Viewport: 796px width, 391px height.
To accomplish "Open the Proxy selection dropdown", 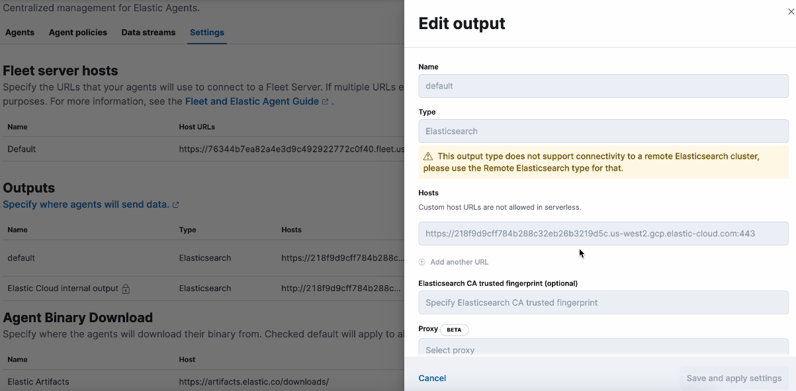I will pos(603,349).
